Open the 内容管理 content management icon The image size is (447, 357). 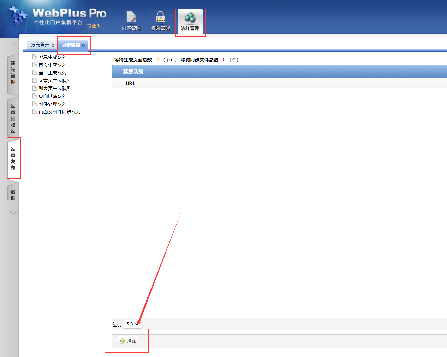tap(131, 17)
